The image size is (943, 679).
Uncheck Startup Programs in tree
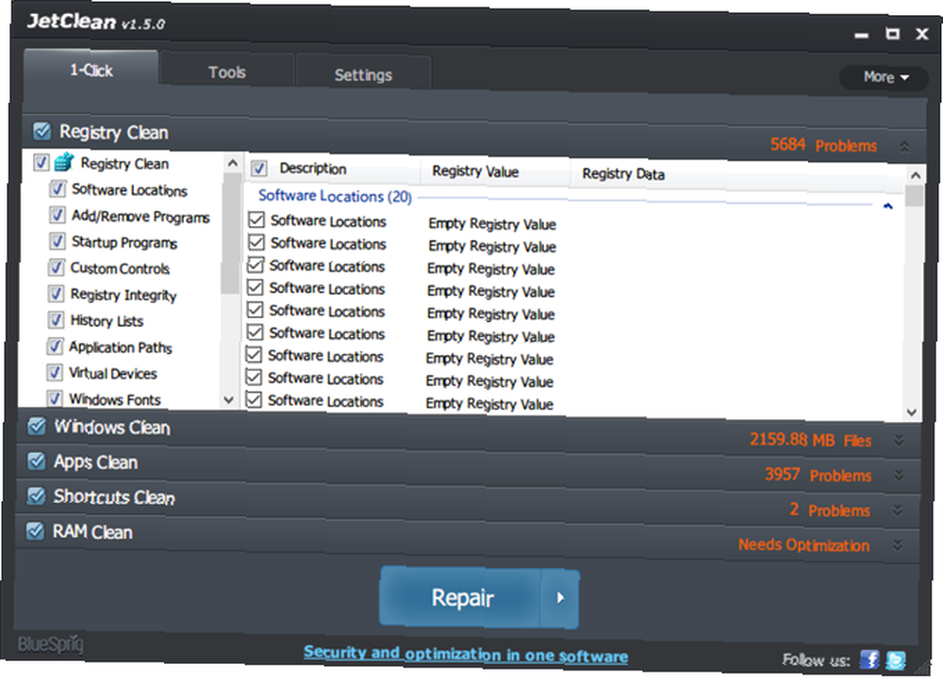pyautogui.click(x=57, y=241)
